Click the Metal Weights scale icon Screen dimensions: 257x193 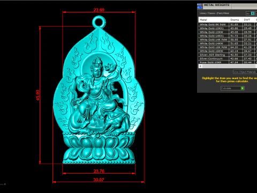click(x=200, y=6)
